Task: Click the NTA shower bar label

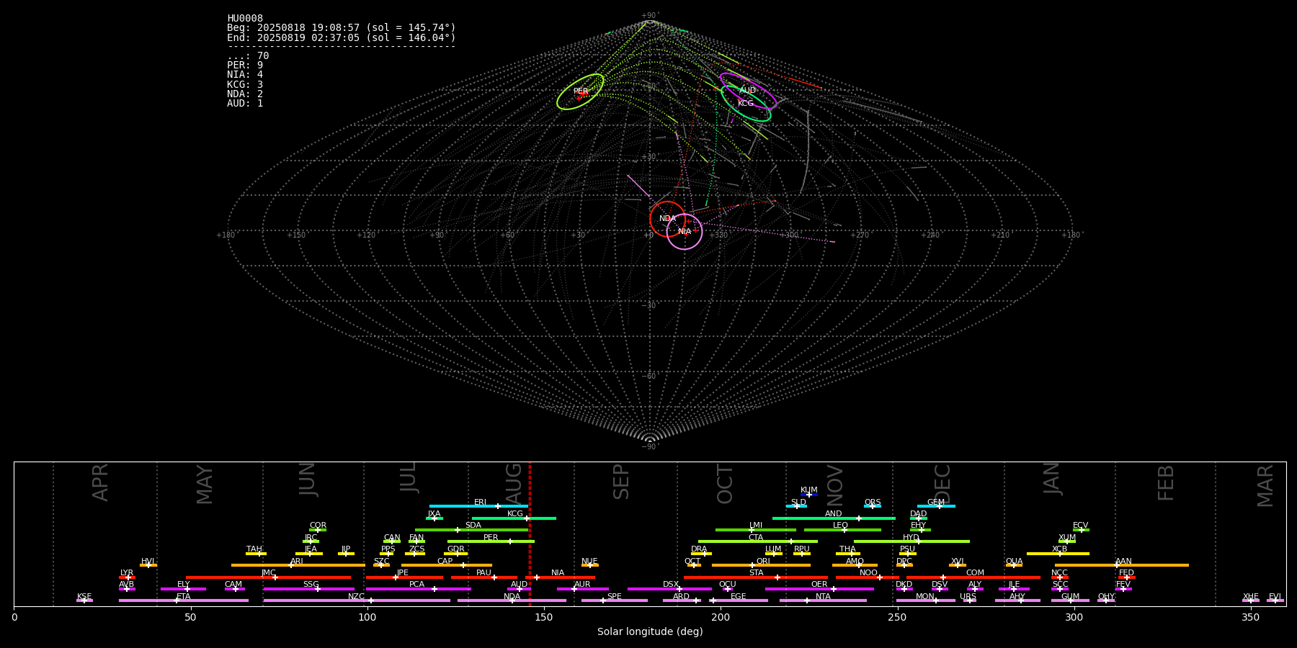Action: coord(823,597)
